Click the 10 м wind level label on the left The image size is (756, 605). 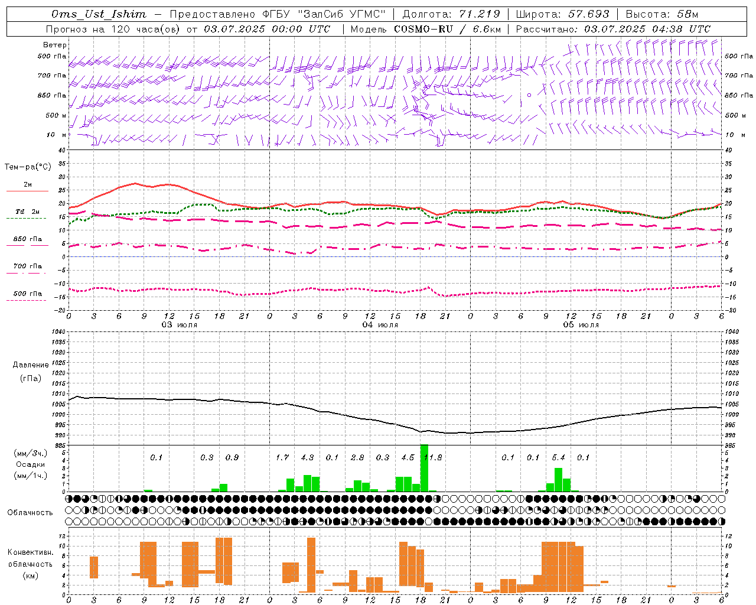[x=56, y=135]
